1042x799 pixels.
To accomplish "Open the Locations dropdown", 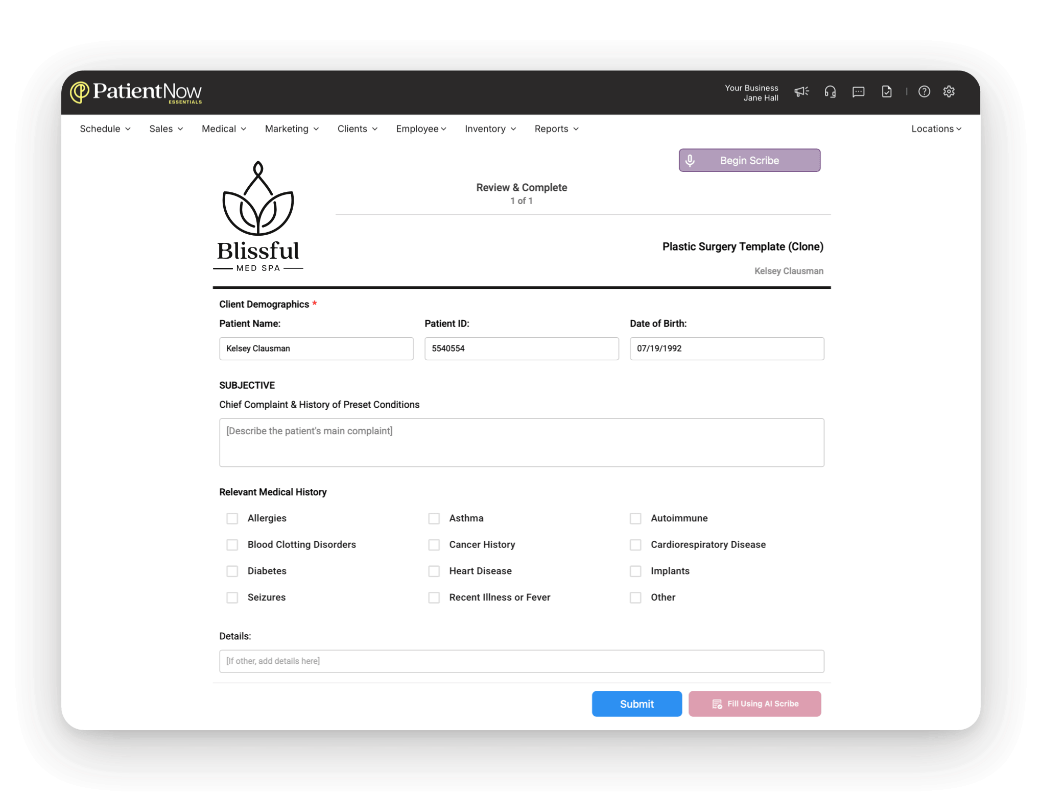I will pyautogui.click(x=936, y=129).
